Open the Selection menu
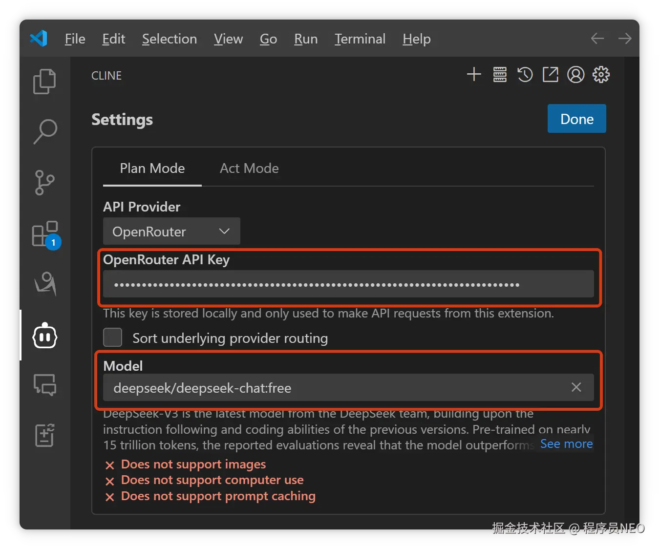Image resolution: width=659 pixels, height=549 pixels. click(x=170, y=39)
